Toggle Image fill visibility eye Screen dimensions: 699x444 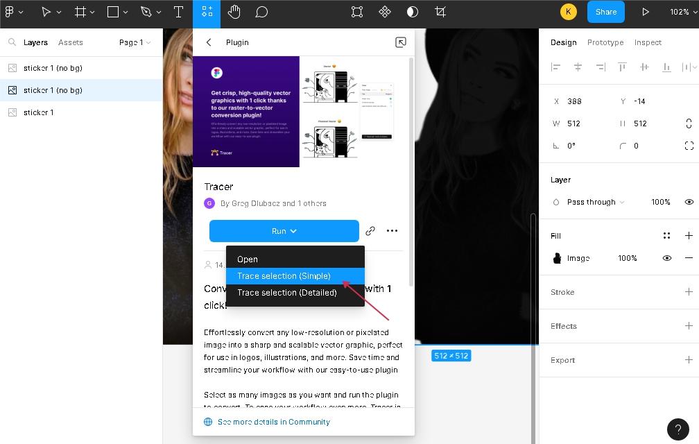pos(666,258)
